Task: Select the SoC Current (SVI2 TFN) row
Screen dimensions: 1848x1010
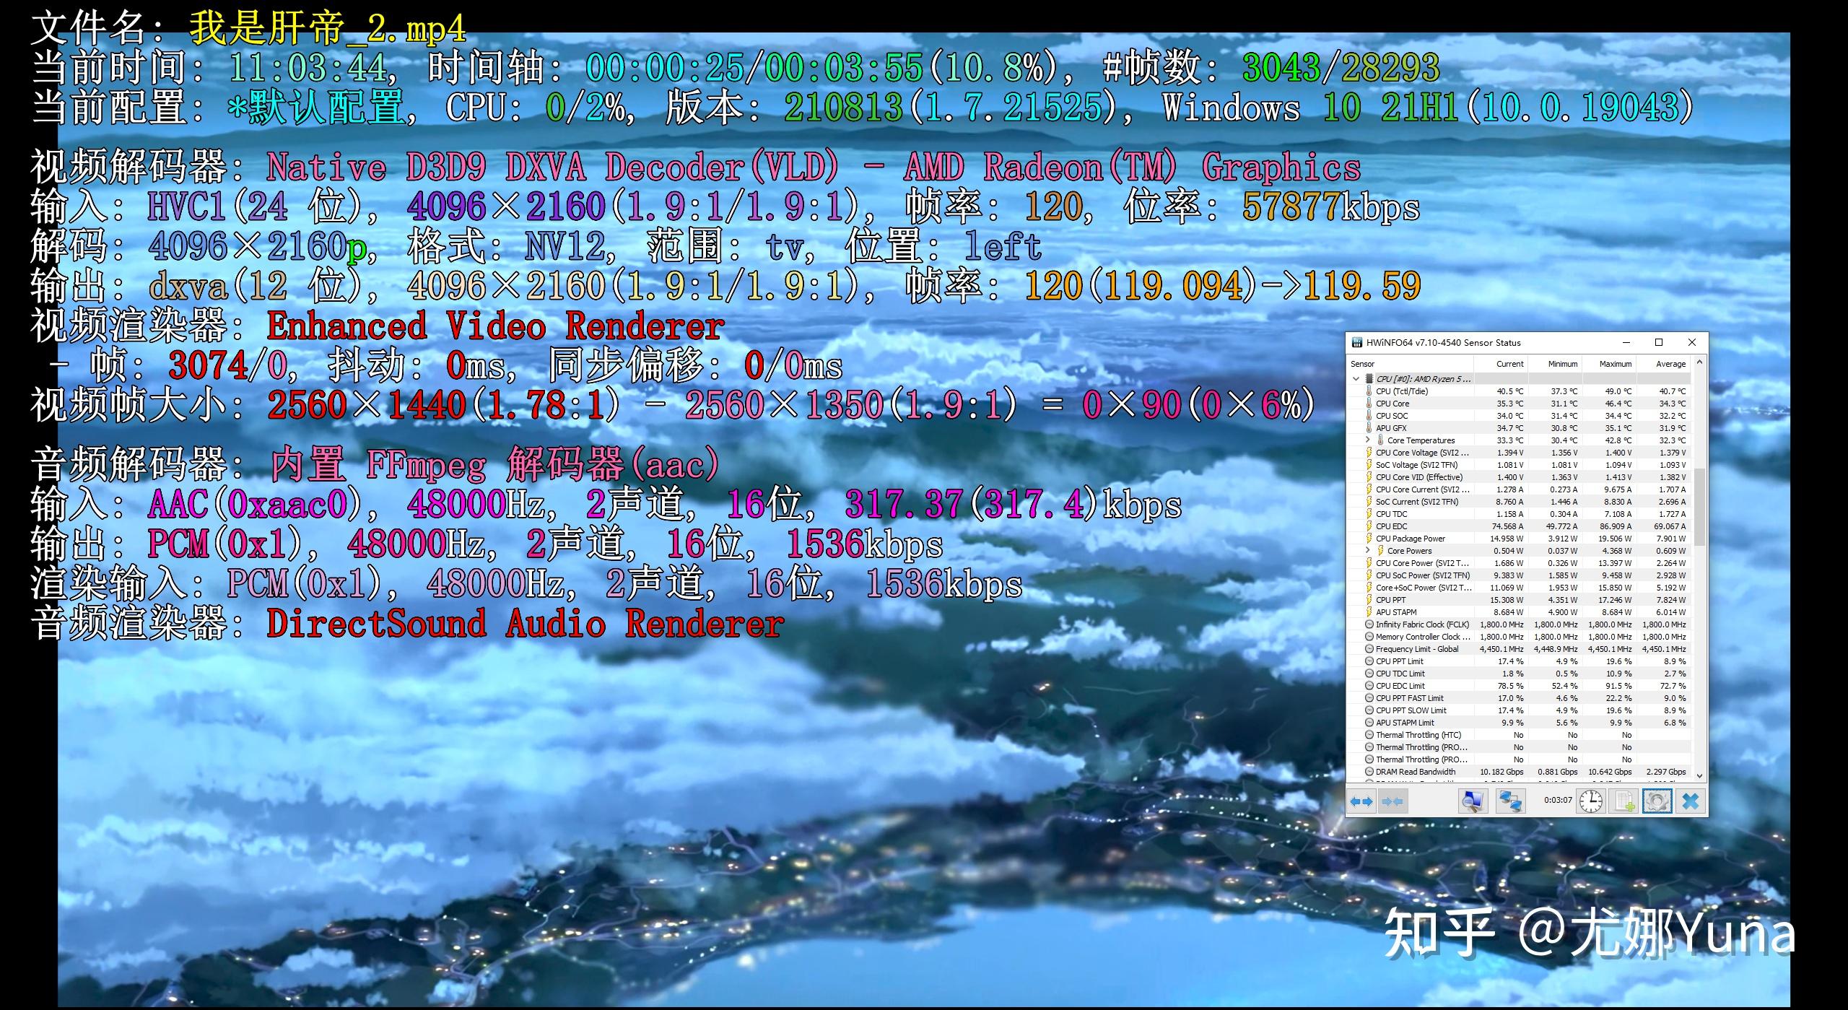Action: click(x=1519, y=502)
